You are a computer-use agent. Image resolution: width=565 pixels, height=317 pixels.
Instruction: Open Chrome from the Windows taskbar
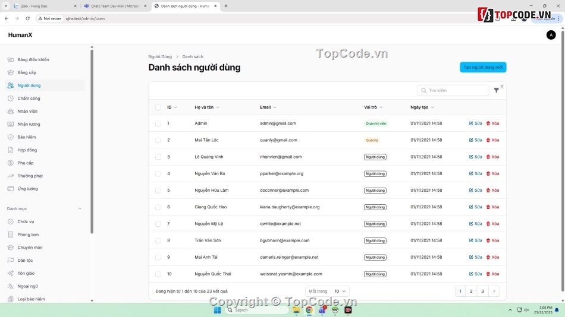[x=309, y=310]
